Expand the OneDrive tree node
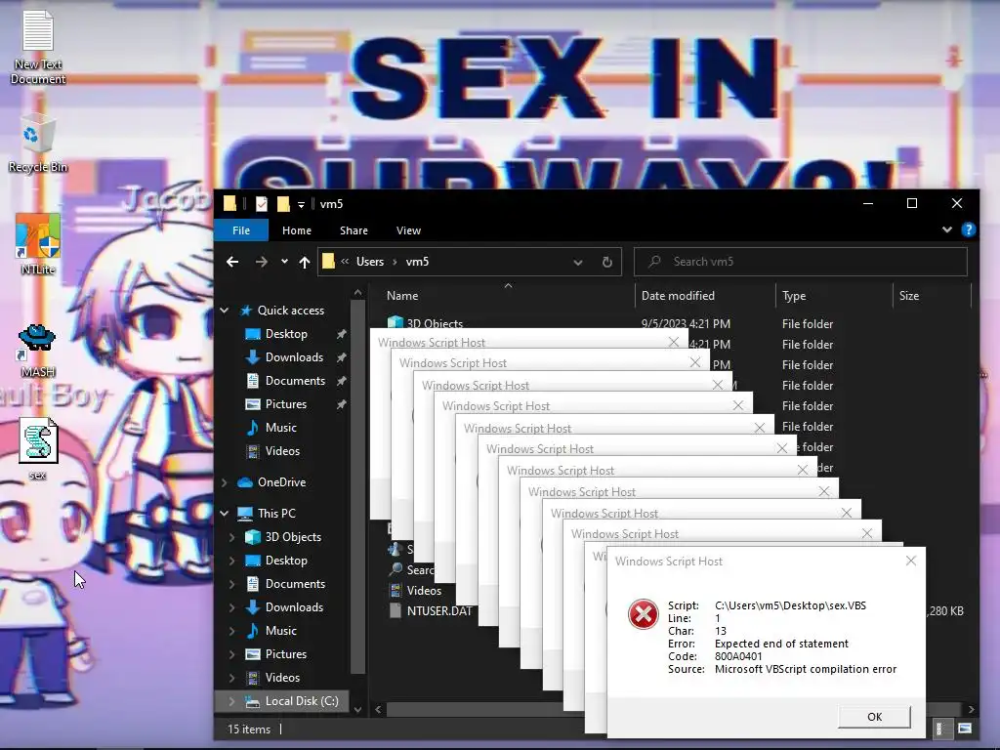 click(x=224, y=482)
